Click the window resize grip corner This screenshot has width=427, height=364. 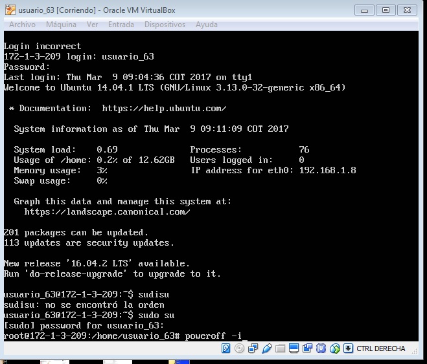coord(415,351)
